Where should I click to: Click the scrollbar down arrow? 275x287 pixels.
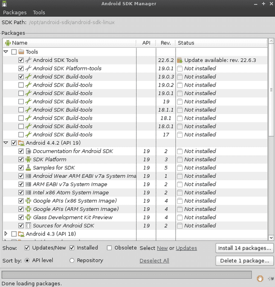pos(271,238)
